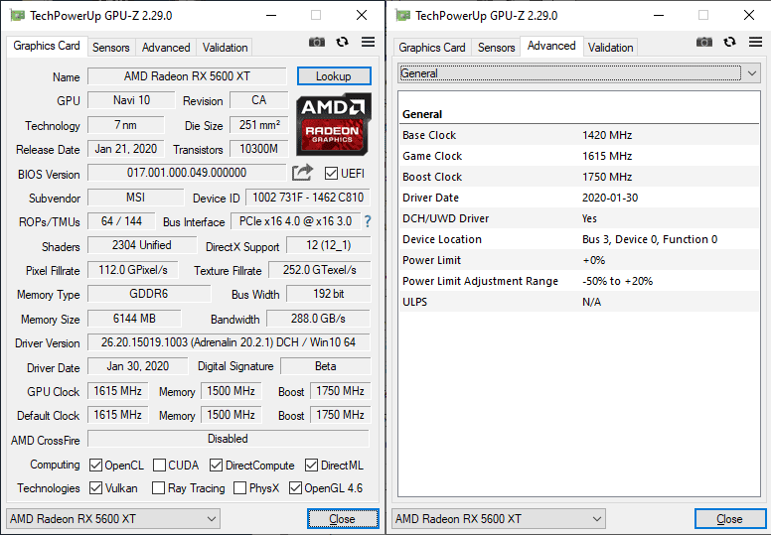The image size is (771, 535).
Task: Select Advanced tab in right window
Action: point(551,47)
